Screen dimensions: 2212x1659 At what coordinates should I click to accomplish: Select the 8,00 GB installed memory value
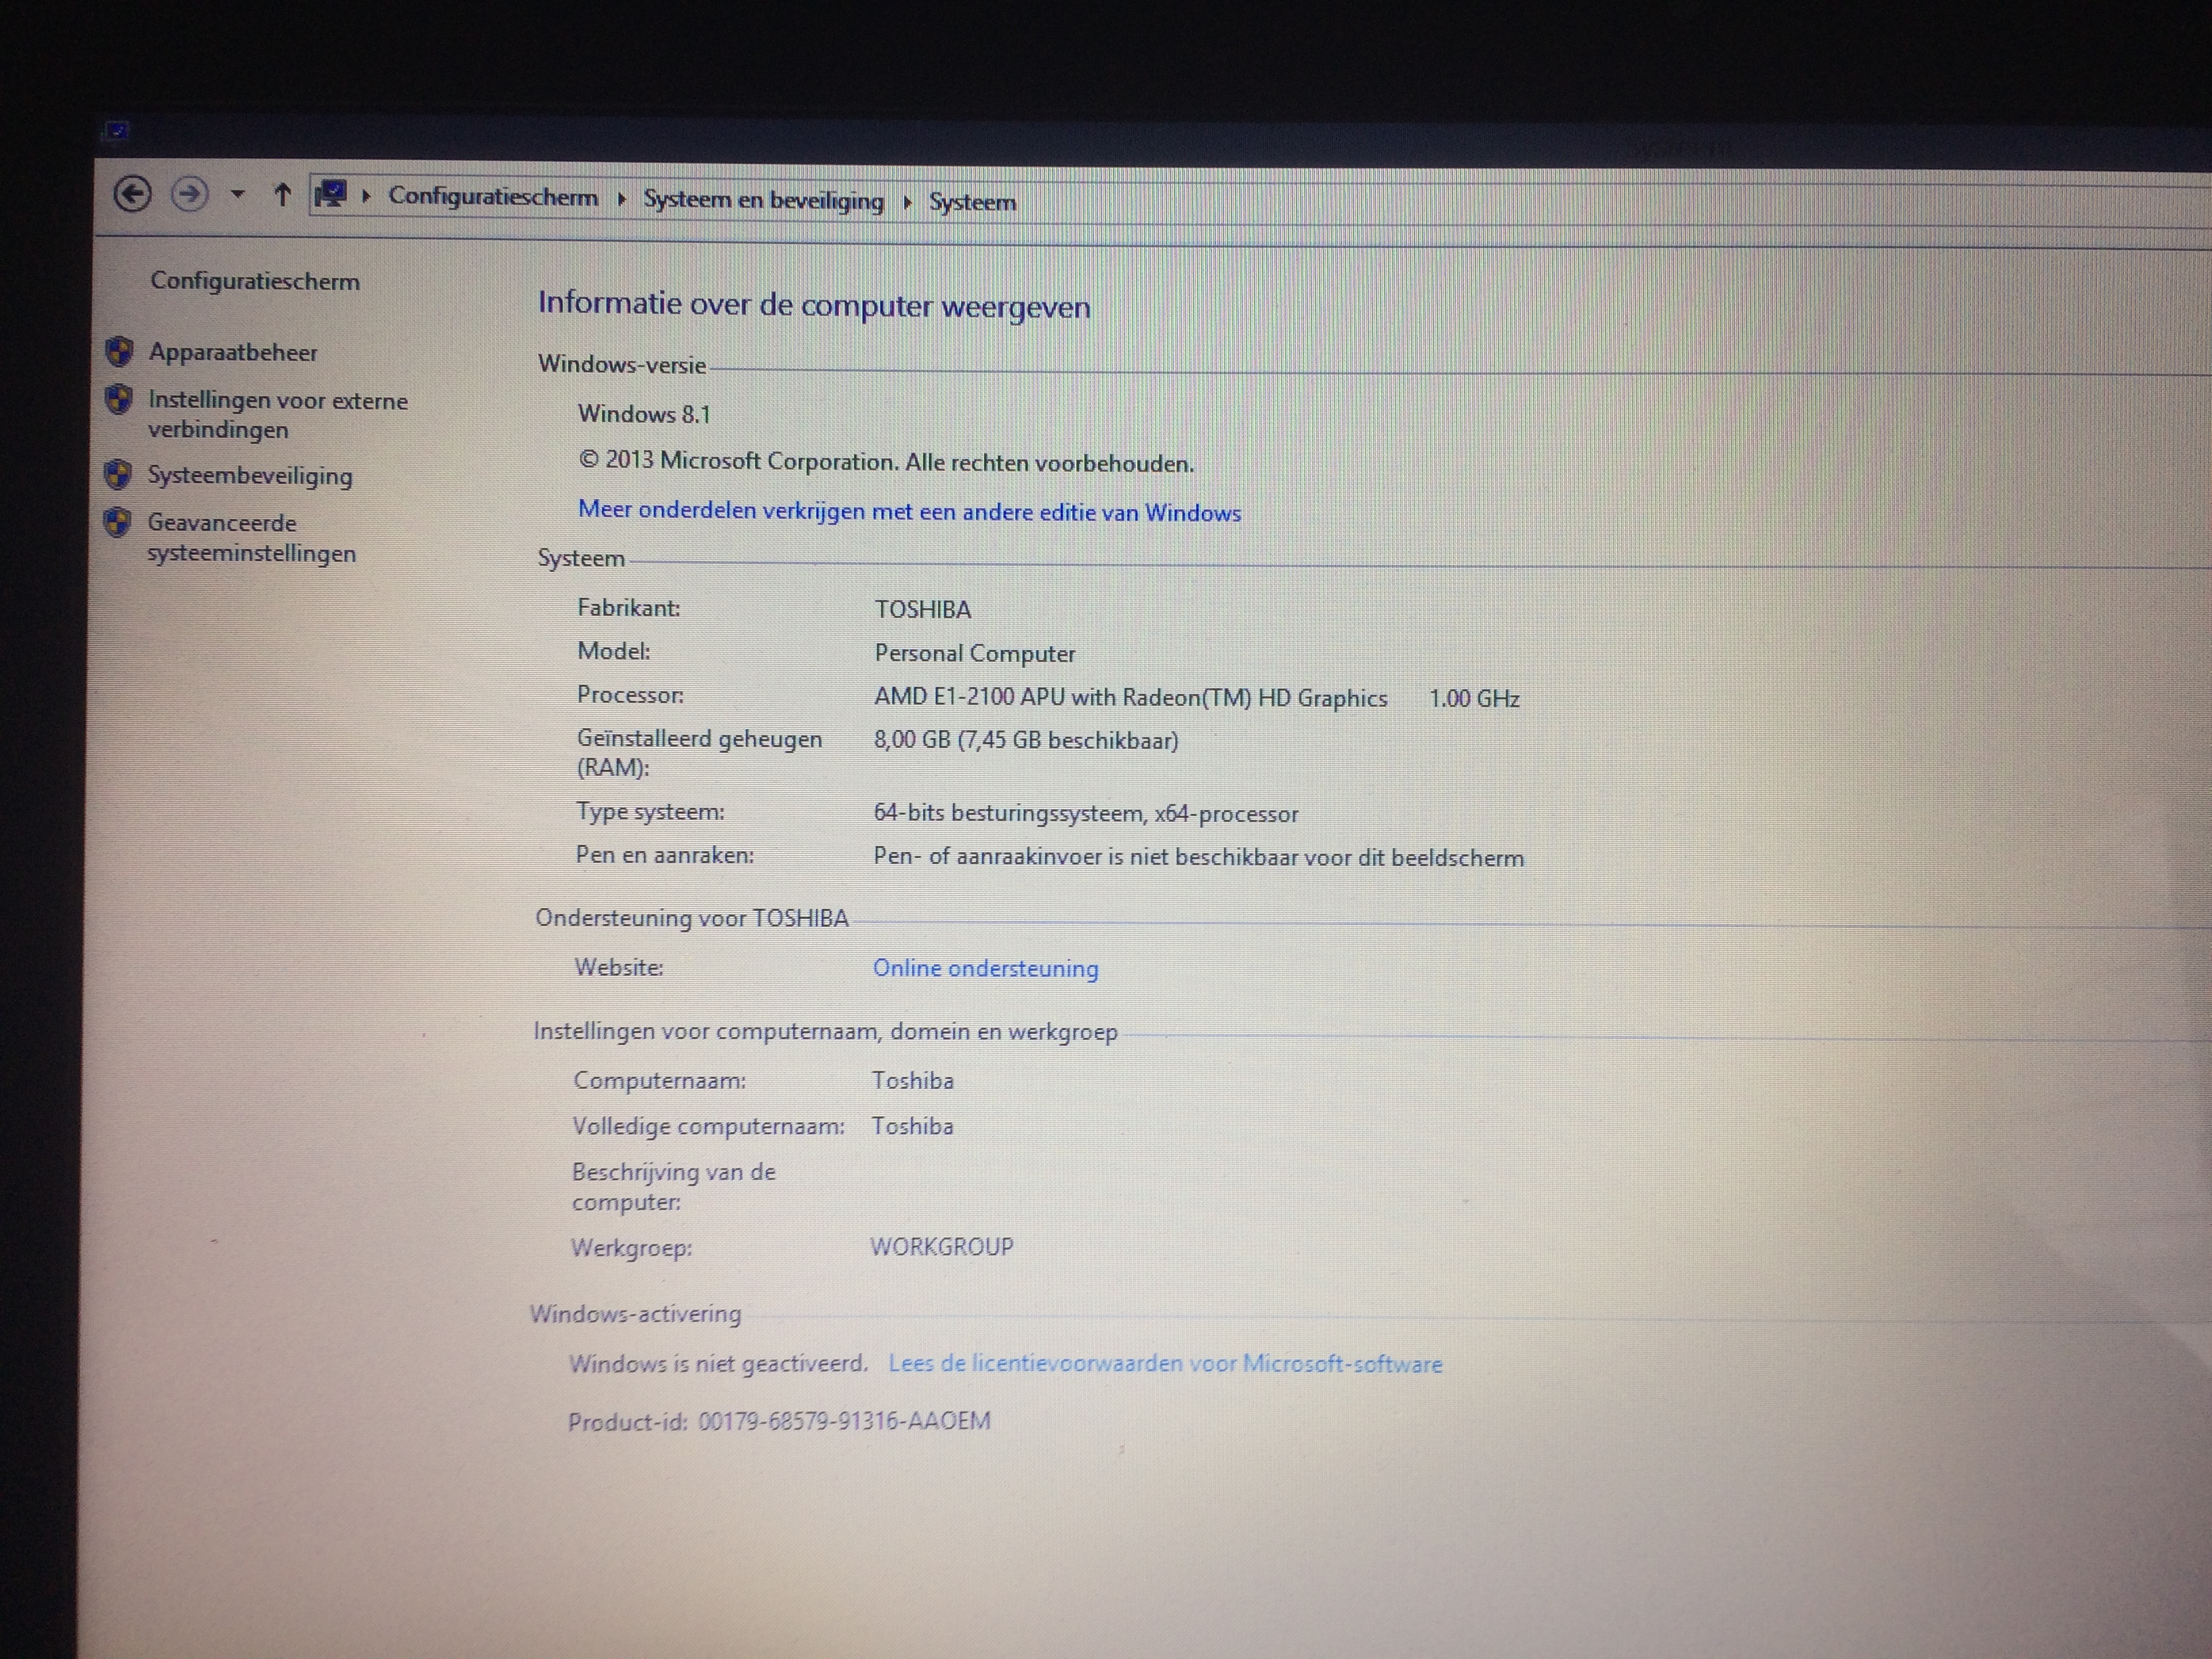1026,740
